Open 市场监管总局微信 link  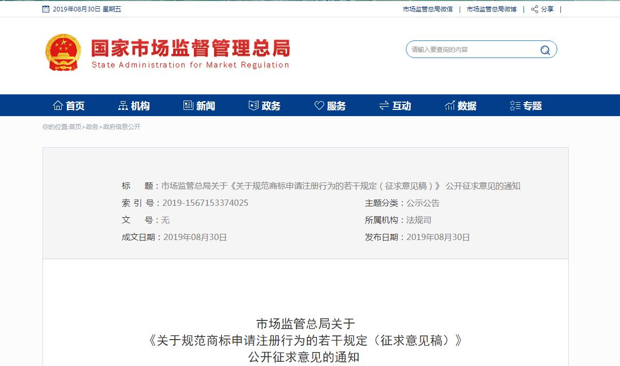(x=428, y=9)
